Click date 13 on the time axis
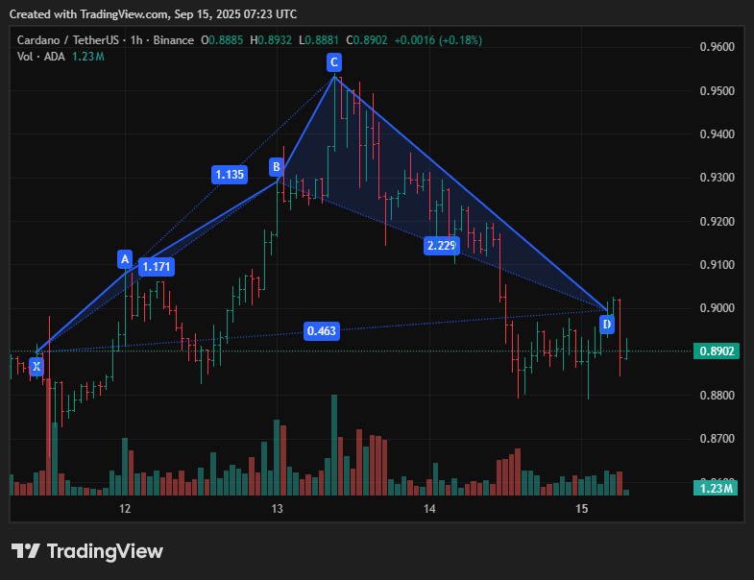The width and height of the screenshot is (754, 580). coord(277,507)
